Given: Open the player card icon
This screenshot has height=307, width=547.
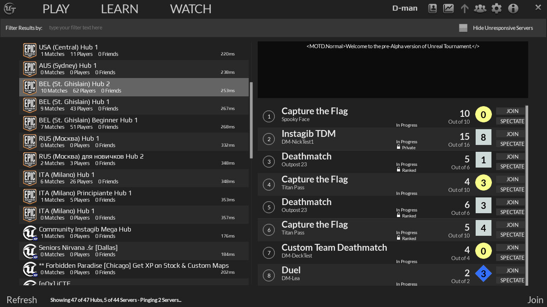Looking at the screenshot, I should coord(432,9).
